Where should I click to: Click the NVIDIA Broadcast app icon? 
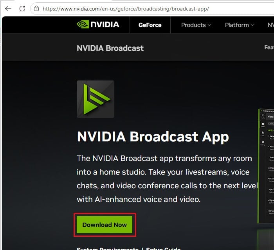pyautogui.click(x=96, y=99)
